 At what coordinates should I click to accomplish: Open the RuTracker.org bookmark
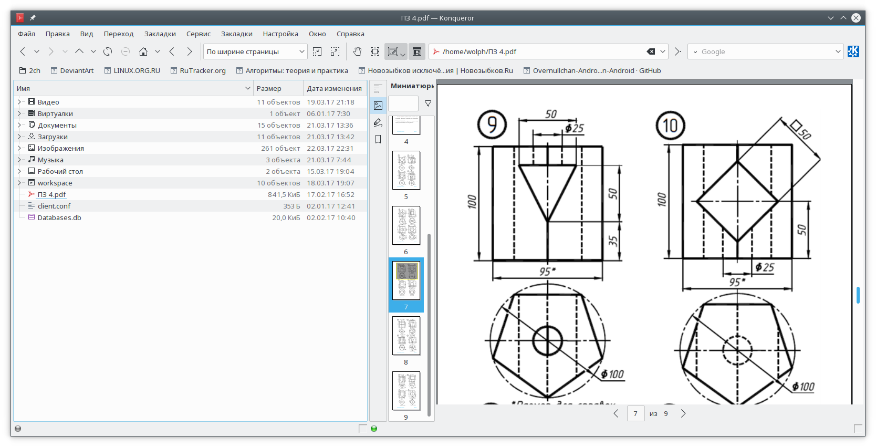tap(197, 70)
